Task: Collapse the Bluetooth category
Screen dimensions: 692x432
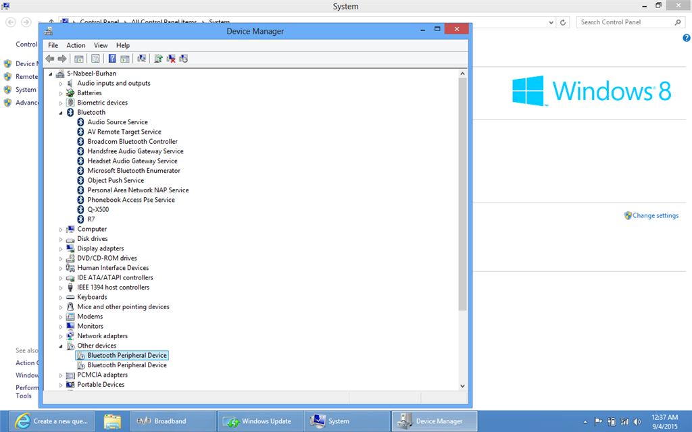Action: [x=61, y=113]
